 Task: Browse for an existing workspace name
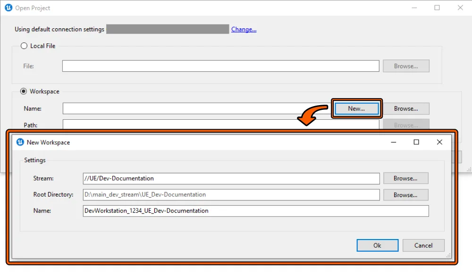click(x=405, y=108)
